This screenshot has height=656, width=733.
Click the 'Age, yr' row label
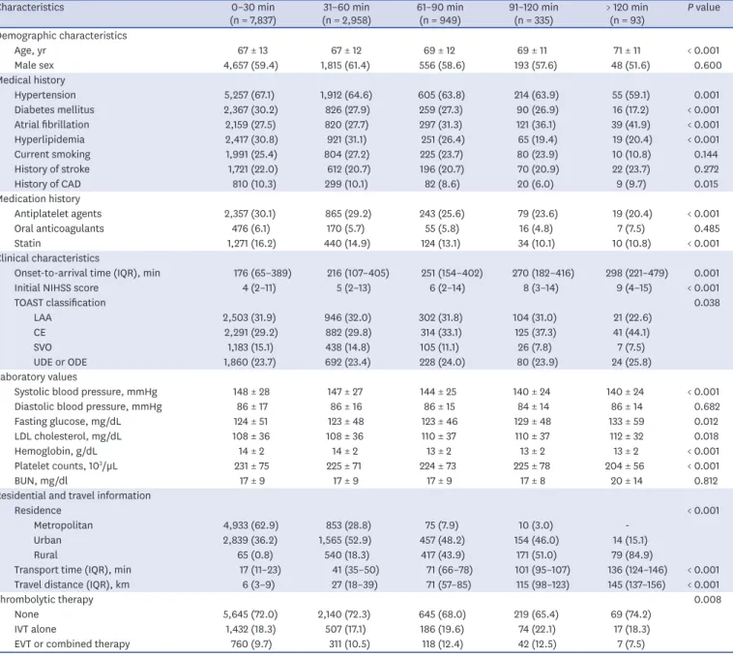[30, 50]
